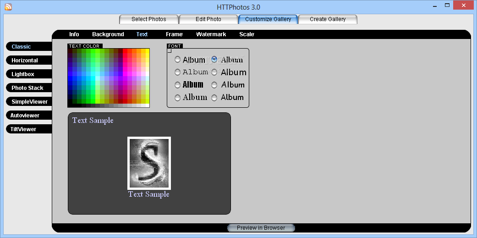Click the HTTPhotos 3.0 window title
This screenshot has height=238, width=477.
coord(238,7)
